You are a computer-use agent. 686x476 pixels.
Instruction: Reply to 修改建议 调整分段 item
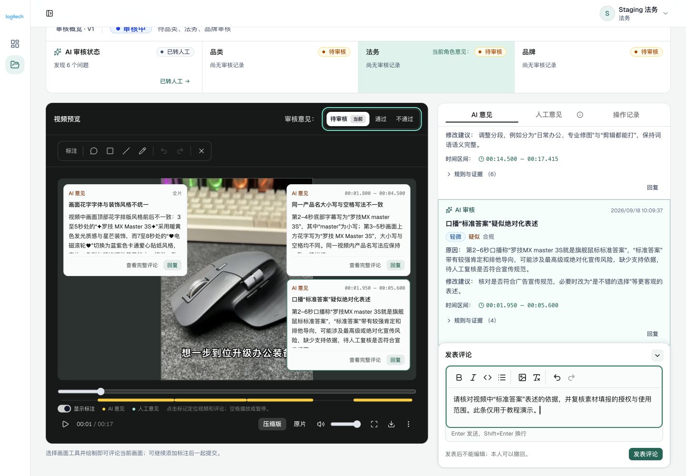coord(653,188)
